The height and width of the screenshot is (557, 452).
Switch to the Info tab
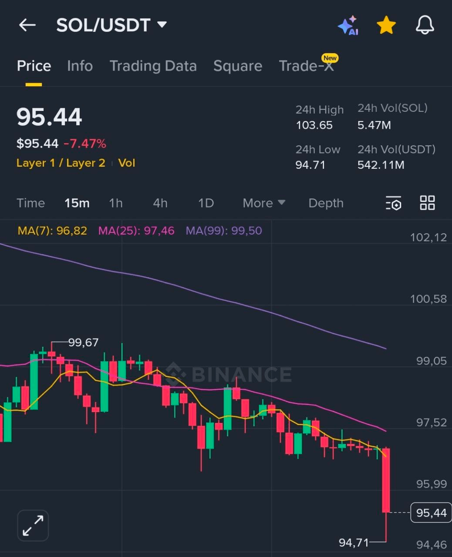point(80,66)
